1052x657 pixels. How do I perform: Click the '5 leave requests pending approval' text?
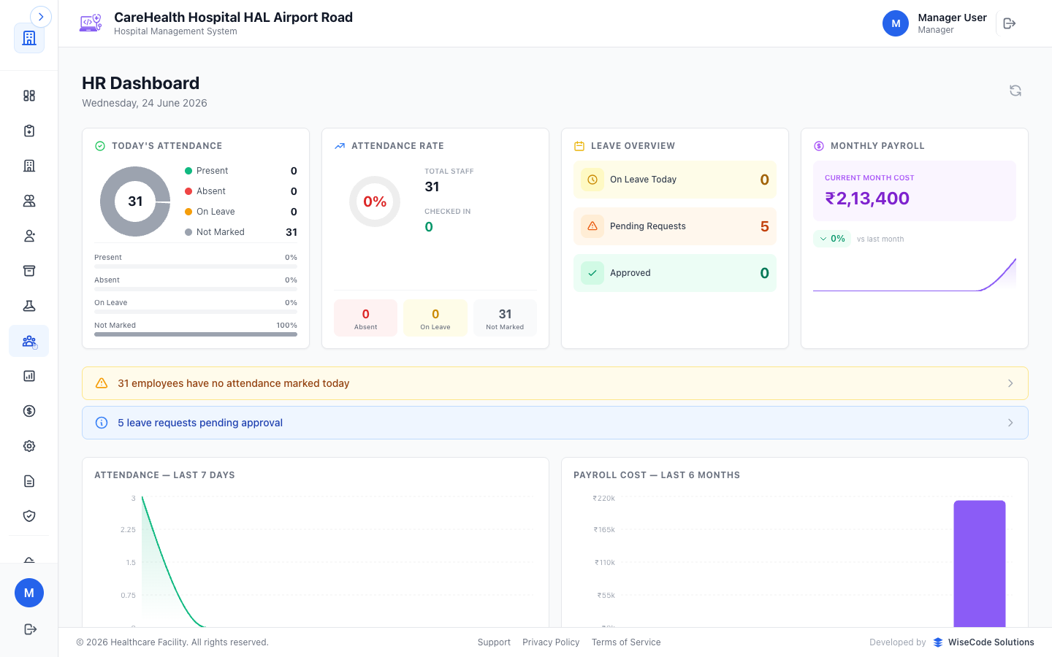(x=200, y=423)
